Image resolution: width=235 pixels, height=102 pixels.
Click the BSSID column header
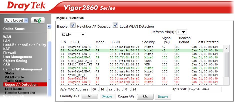coord(115,42)
